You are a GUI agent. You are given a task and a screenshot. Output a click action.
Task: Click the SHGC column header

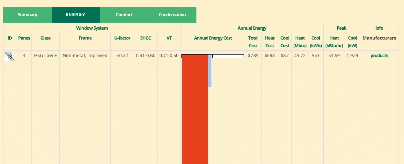(x=145, y=38)
